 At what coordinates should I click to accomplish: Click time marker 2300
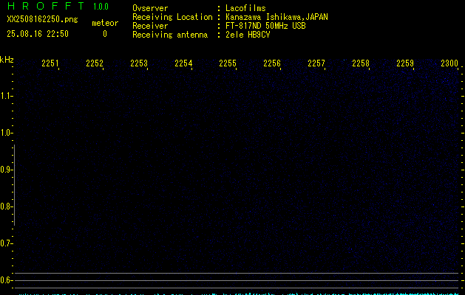(449, 63)
